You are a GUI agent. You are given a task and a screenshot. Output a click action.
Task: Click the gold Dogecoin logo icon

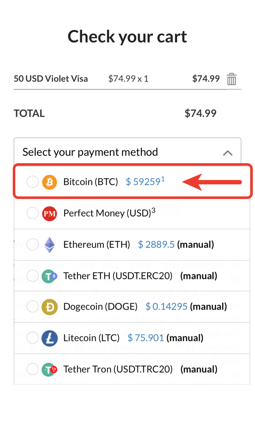pyautogui.click(x=50, y=307)
